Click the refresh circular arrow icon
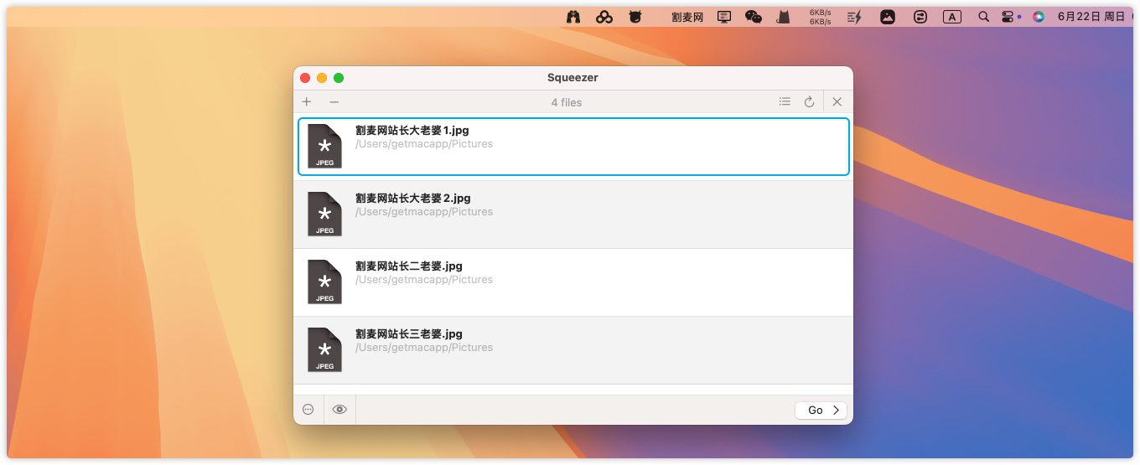 [x=809, y=101]
